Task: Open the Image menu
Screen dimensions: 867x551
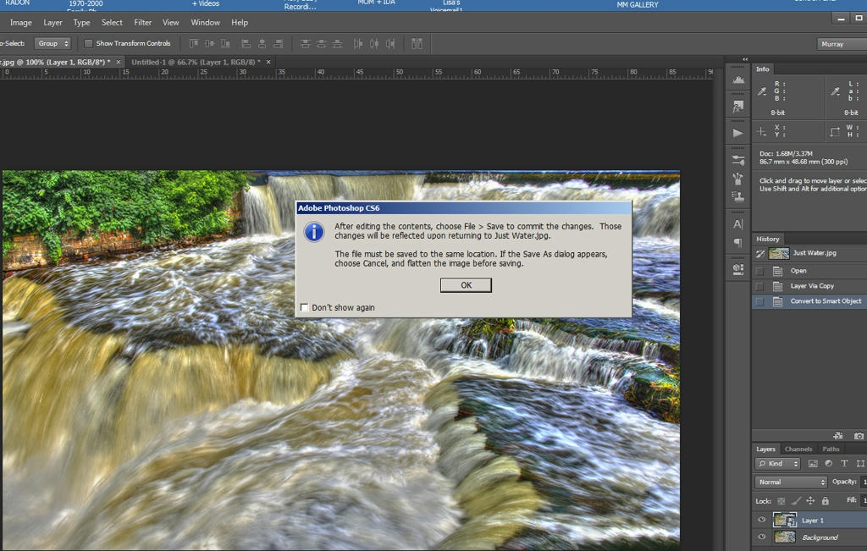Action: [x=20, y=23]
